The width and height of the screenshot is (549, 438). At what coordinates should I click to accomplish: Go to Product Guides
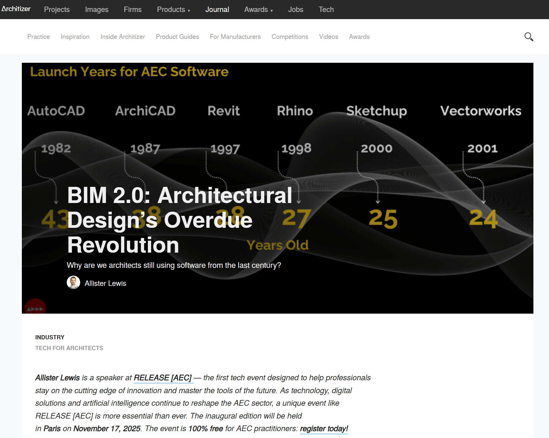coord(177,37)
